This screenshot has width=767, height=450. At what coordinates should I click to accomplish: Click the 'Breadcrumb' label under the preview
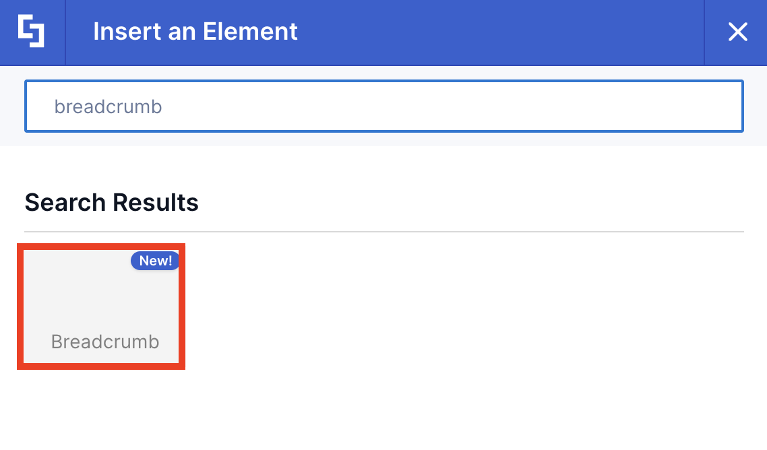tap(104, 342)
